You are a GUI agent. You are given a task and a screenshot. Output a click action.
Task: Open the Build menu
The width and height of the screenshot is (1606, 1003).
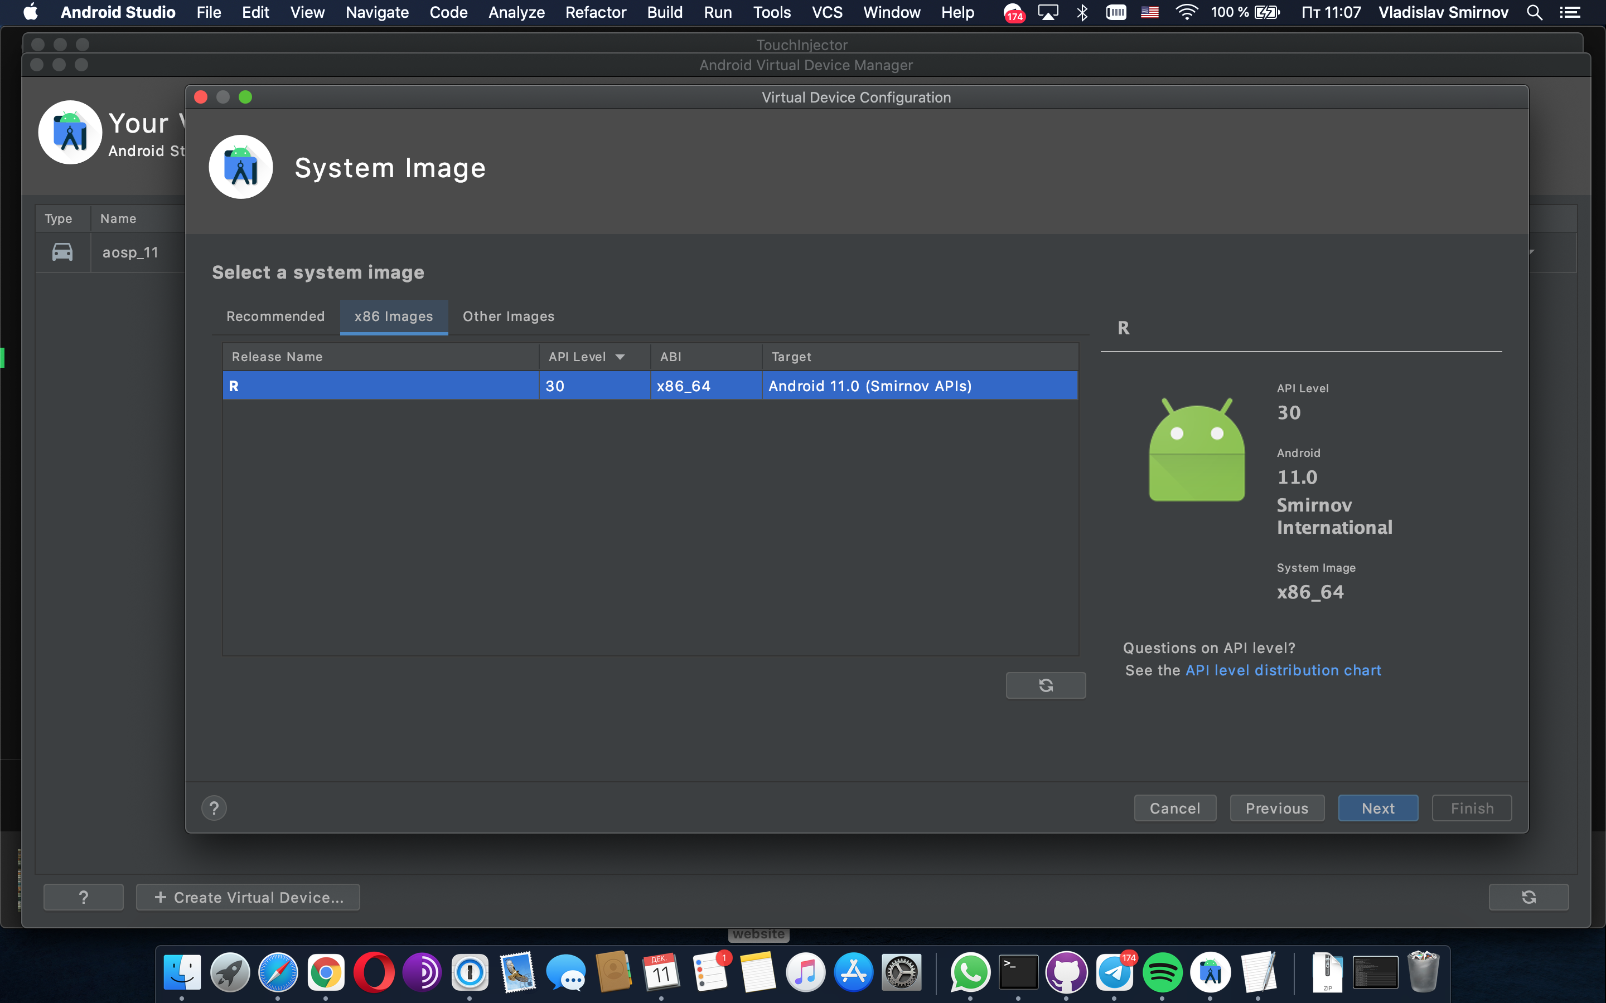(664, 13)
